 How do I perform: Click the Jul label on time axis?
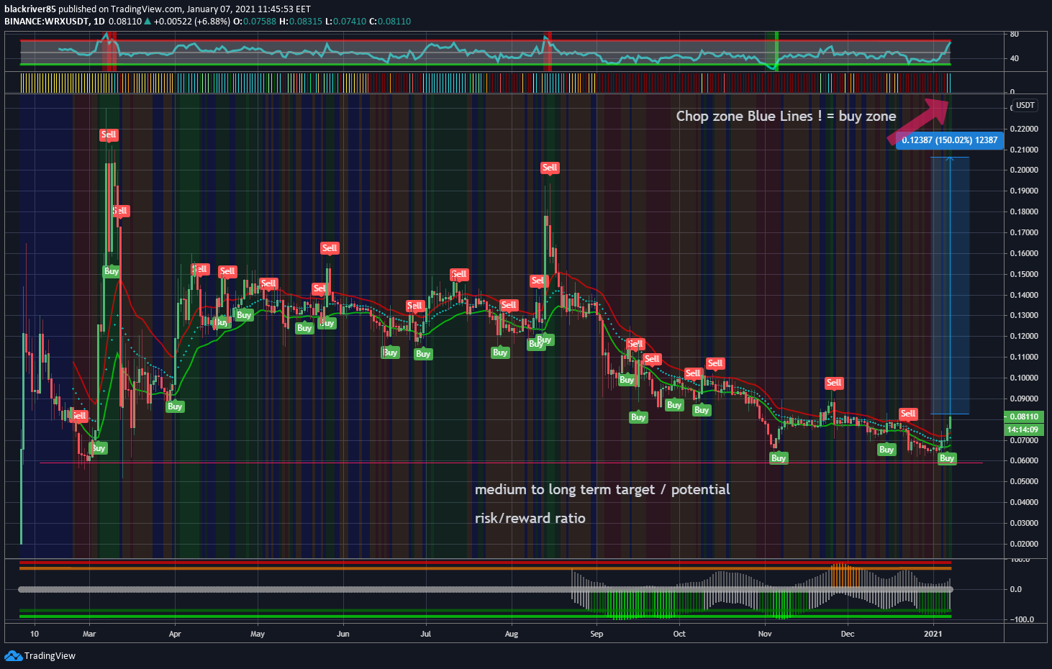pos(426,634)
